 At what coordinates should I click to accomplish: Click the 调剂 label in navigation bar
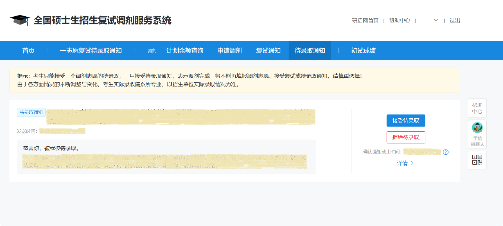[x=152, y=51]
